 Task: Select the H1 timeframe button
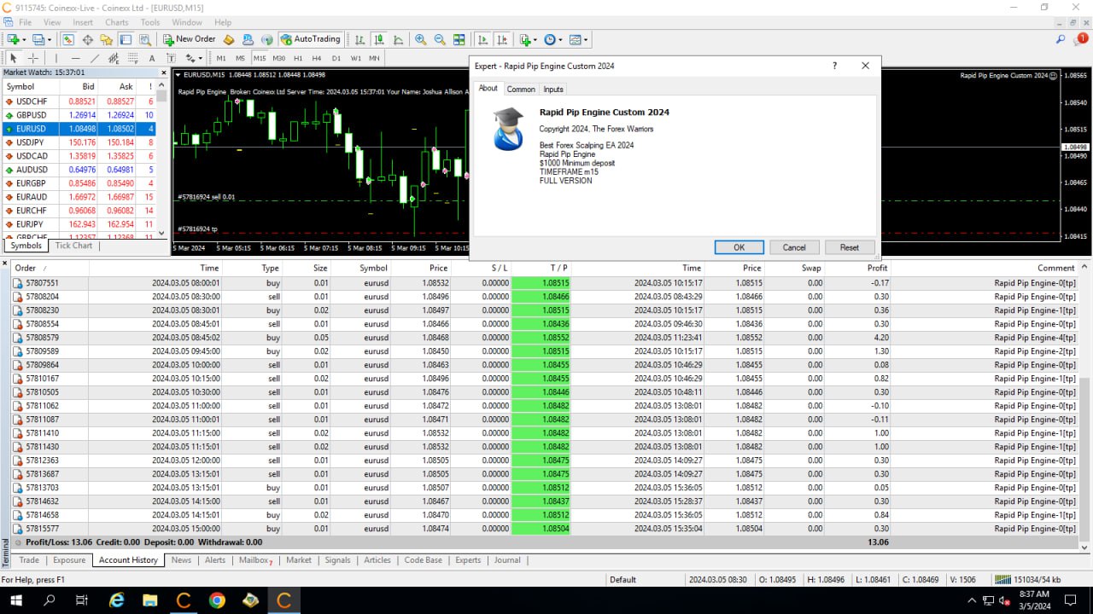tap(298, 58)
